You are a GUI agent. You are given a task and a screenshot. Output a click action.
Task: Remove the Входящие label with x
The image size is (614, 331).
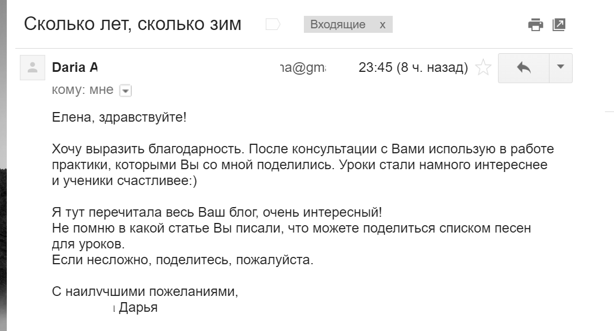(x=383, y=25)
